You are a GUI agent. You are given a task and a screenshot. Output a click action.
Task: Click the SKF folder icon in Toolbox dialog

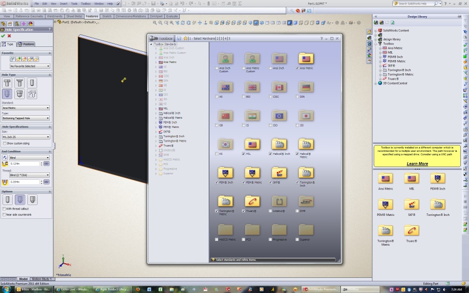[279, 173]
